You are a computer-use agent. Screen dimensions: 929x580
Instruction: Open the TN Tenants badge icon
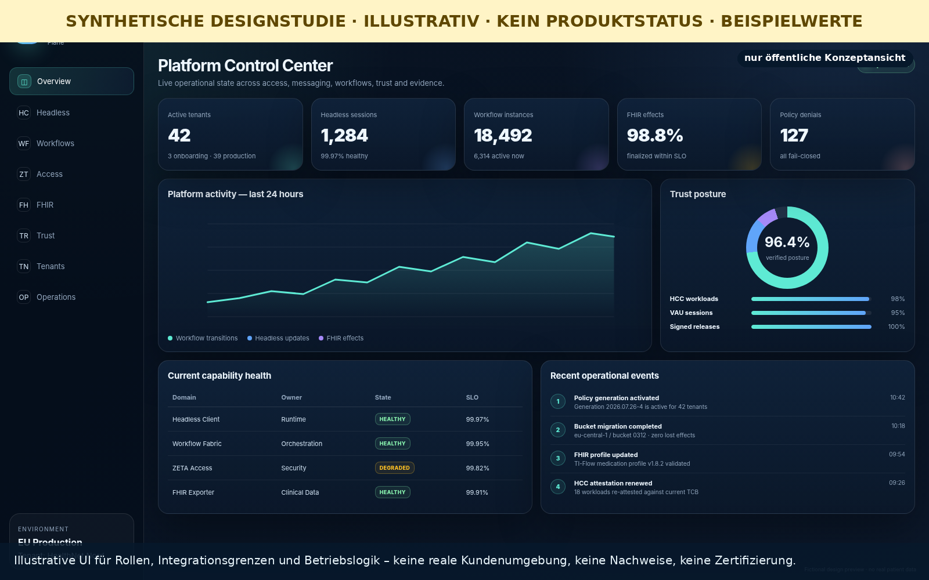(x=24, y=266)
